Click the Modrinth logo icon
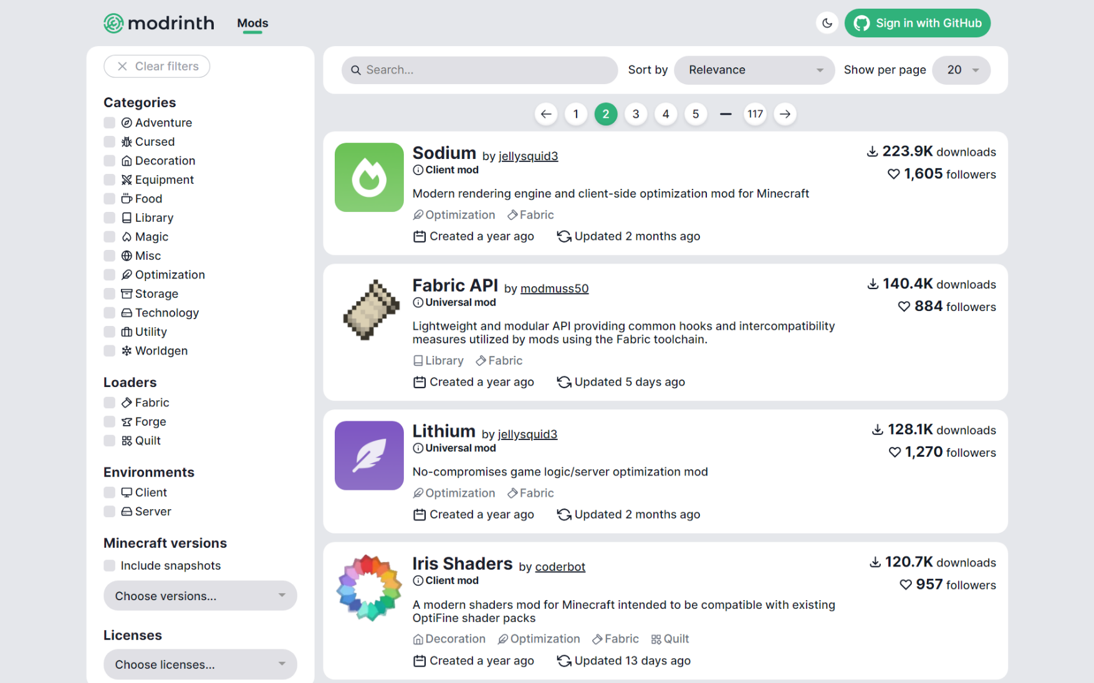The image size is (1094, 683). point(113,23)
